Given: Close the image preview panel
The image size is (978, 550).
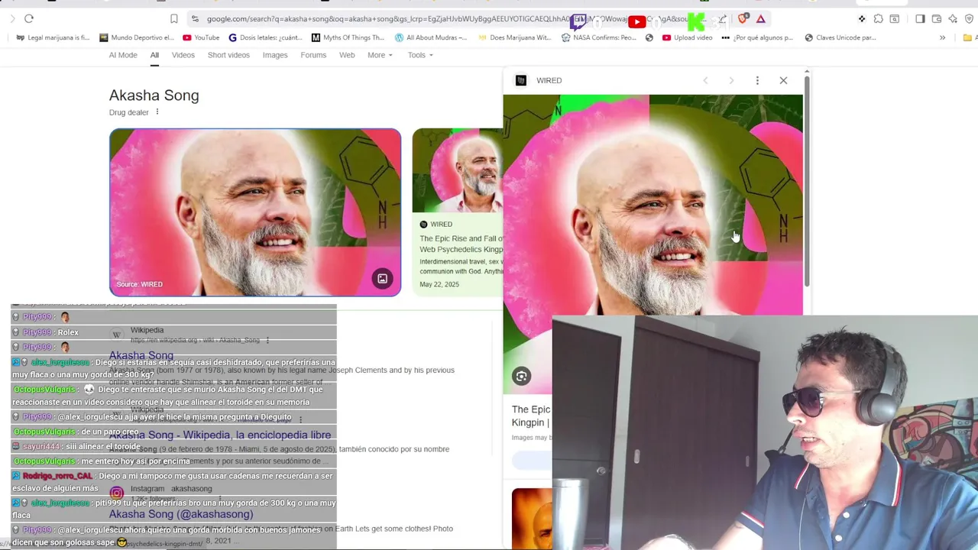Looking at the screenshot, I should coord(783,80).
